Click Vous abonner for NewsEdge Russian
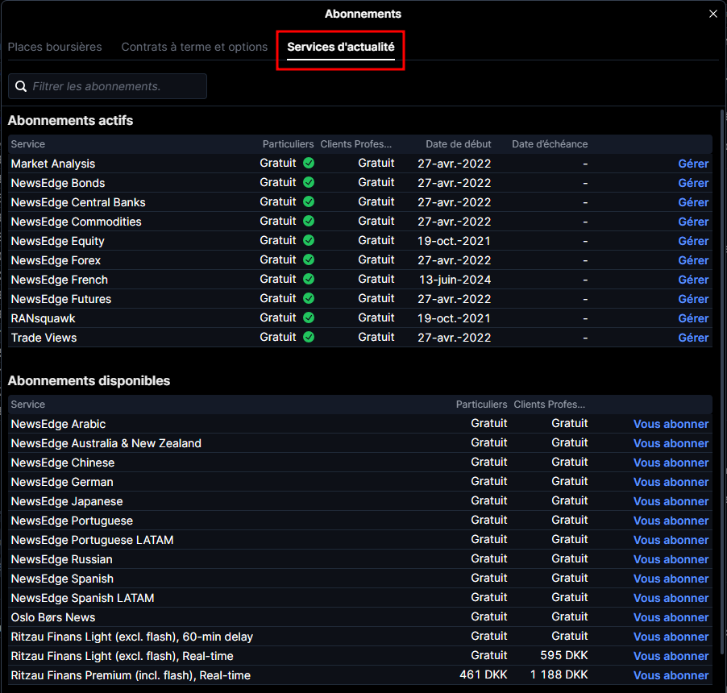This screenshot has width=727, height=693. click(x=671, y=559)
